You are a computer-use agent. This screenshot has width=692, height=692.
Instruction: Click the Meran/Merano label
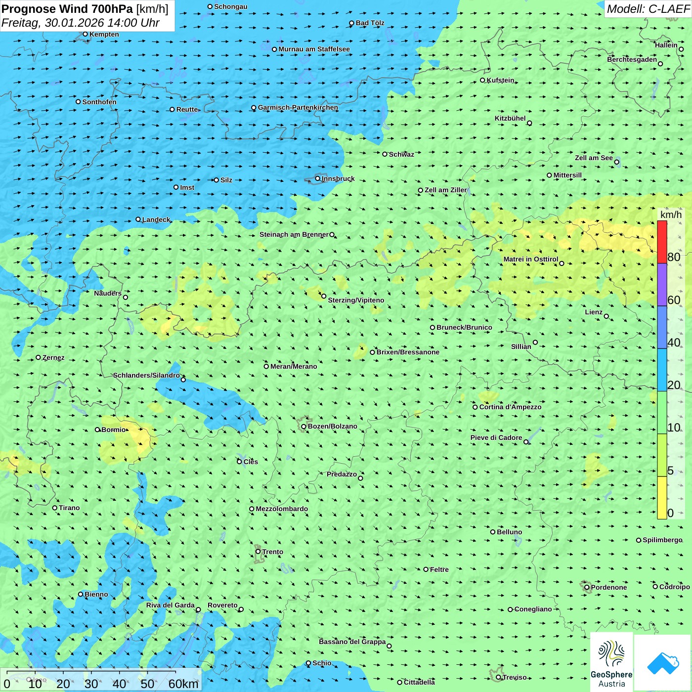[294, 366]
